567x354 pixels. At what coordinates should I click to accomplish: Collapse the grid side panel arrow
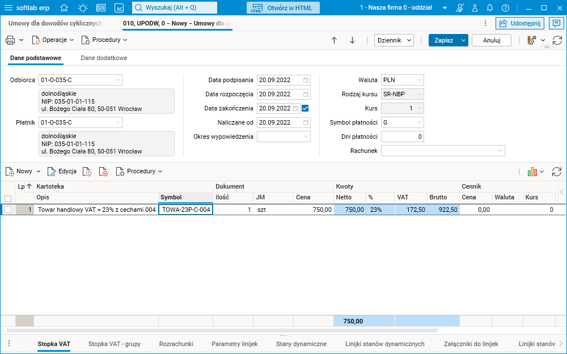[562, 192]
